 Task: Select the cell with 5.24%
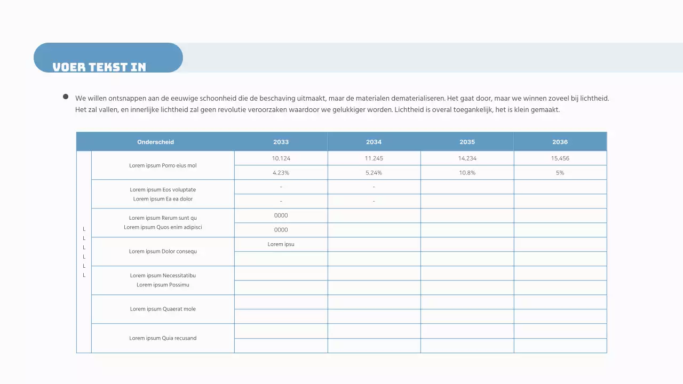click(x=374, y=173)
